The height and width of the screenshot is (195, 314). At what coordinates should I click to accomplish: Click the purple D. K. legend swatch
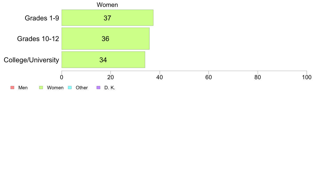(98, 87)
